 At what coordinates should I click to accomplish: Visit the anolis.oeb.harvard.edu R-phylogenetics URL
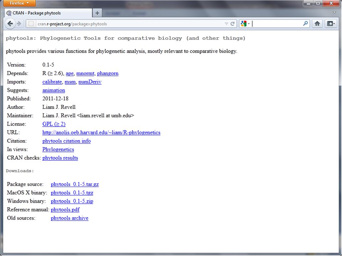pyautogui.click(x=101, y=133)
